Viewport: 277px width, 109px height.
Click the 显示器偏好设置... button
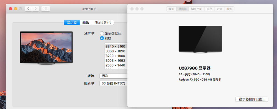point(252,99)
